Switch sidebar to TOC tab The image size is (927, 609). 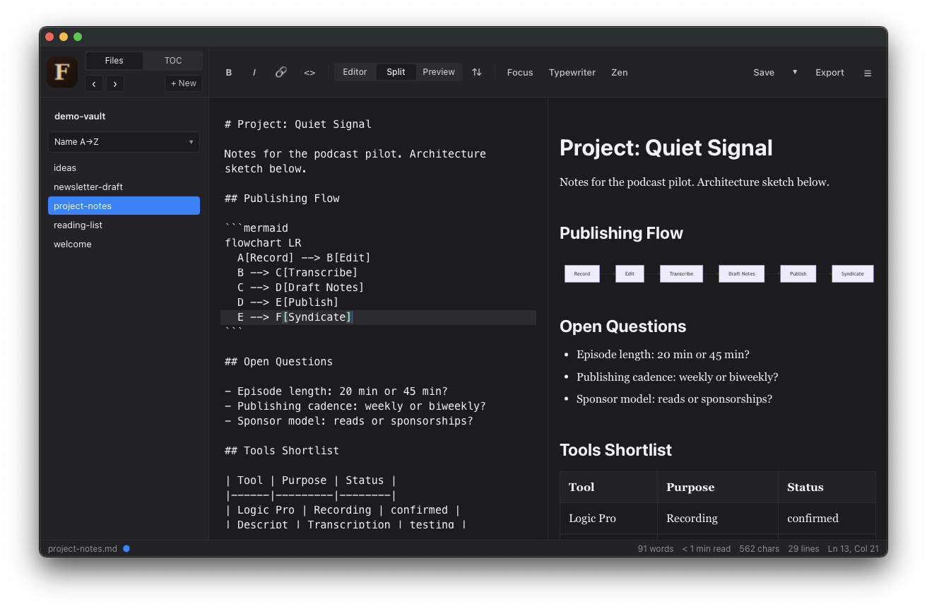tap(173, 61)
